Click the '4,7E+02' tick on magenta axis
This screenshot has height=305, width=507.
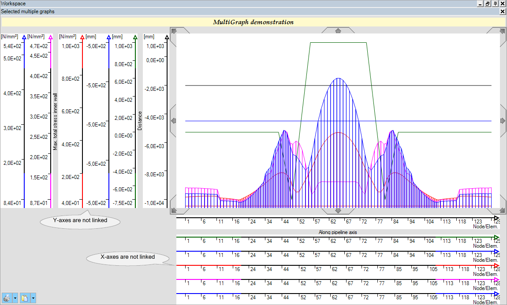click(x=39, y=46)
